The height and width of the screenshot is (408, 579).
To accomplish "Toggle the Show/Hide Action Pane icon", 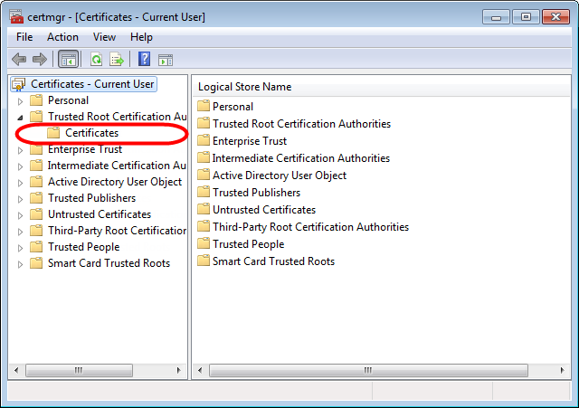I will tap(165, 60).
